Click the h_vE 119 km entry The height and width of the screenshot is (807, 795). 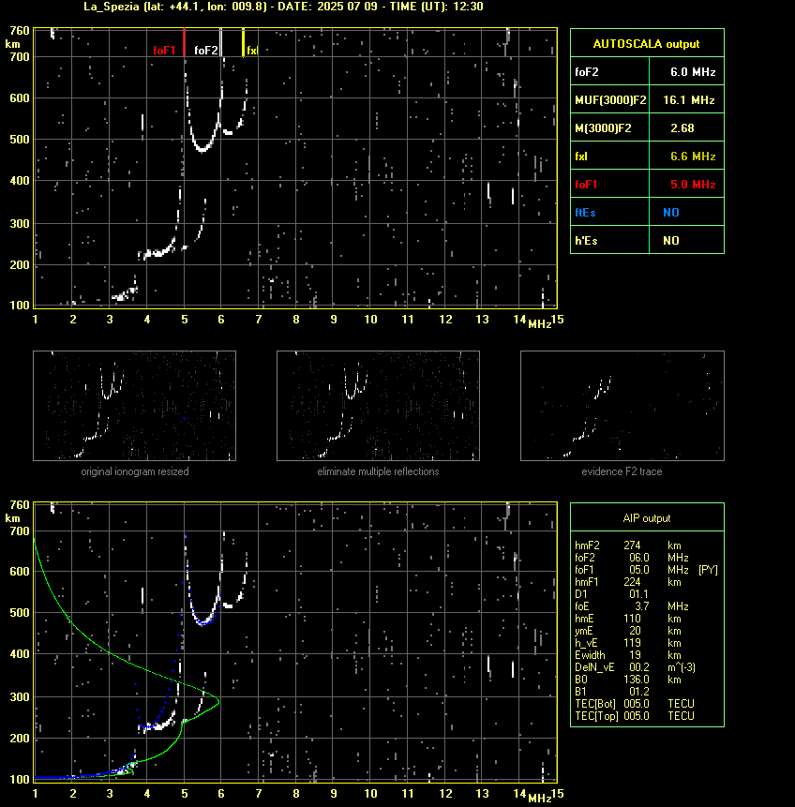point(628,643)
